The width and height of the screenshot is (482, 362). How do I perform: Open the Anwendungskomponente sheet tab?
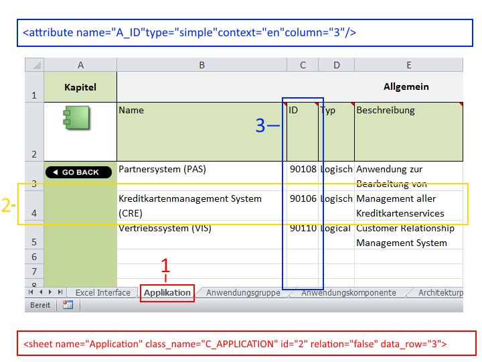pyautogui.click(x=349, y=292)
